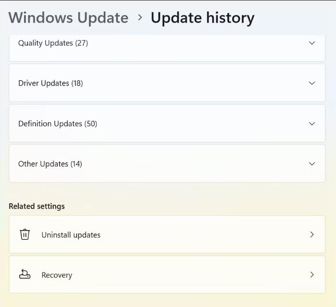The height and width of the screenshot is (307, 336).
Task: Click the trash can icon for Uninstall updates
Action: (25, 234)
